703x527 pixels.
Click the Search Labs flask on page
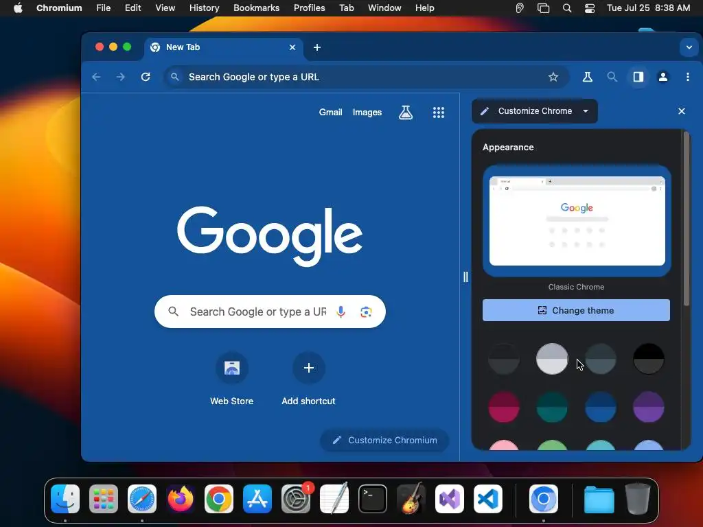coord(406,113)
